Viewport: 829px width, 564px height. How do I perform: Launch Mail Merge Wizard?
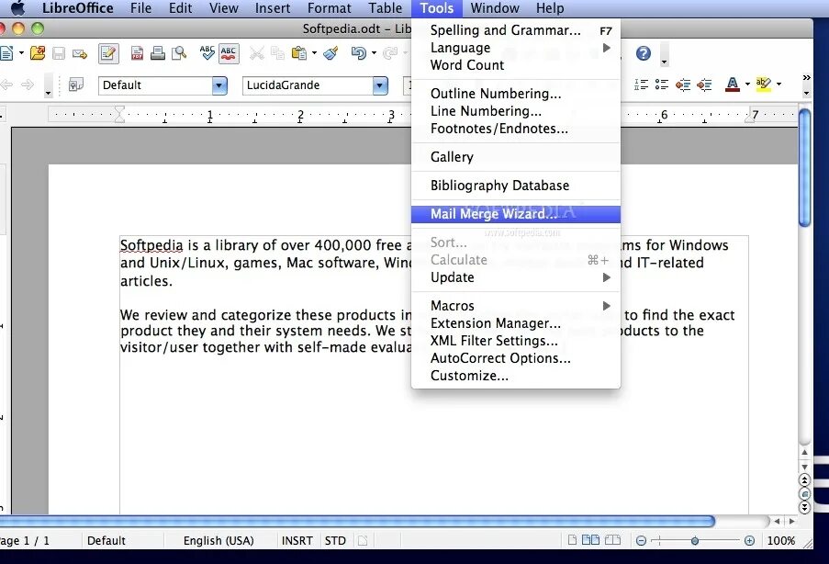point(515,214)
